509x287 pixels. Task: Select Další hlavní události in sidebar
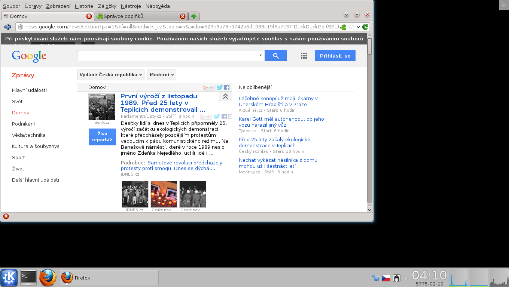36,180
